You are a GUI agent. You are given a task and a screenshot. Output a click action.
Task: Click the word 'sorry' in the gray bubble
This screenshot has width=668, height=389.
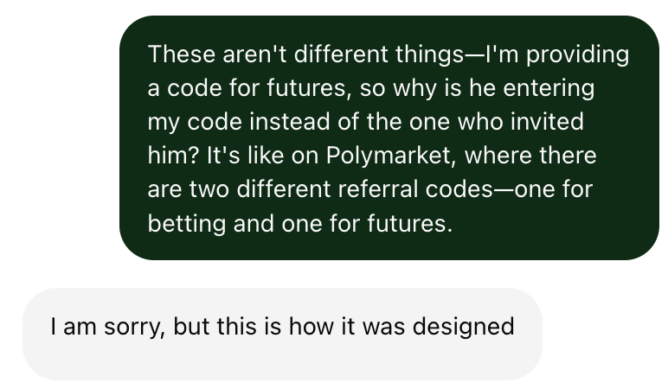pyautogui.click(x=134, y=328)
